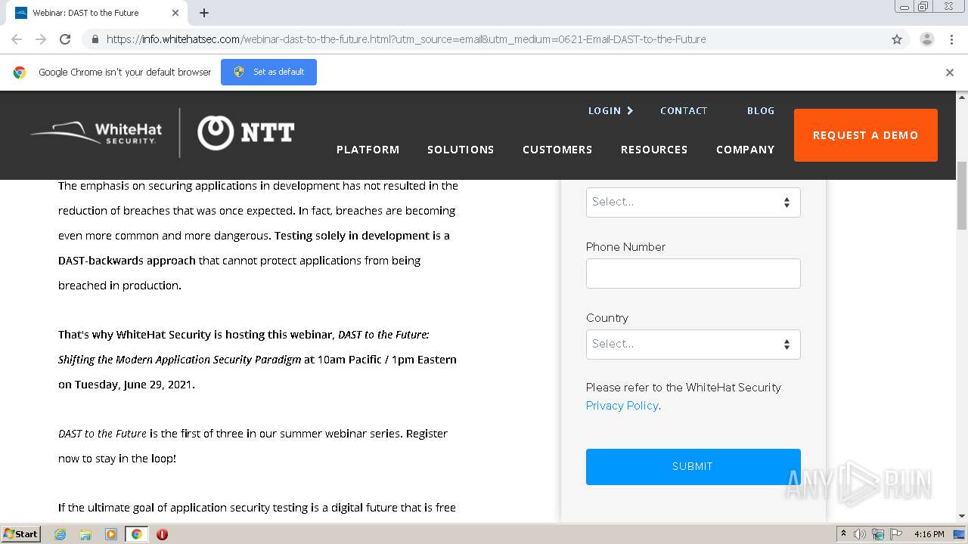
Task: Click the browser forward arrow
Action: click(x=41, y=39)
